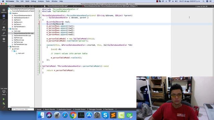Collapse the "/" prefix folder

[x=12, y=51]
